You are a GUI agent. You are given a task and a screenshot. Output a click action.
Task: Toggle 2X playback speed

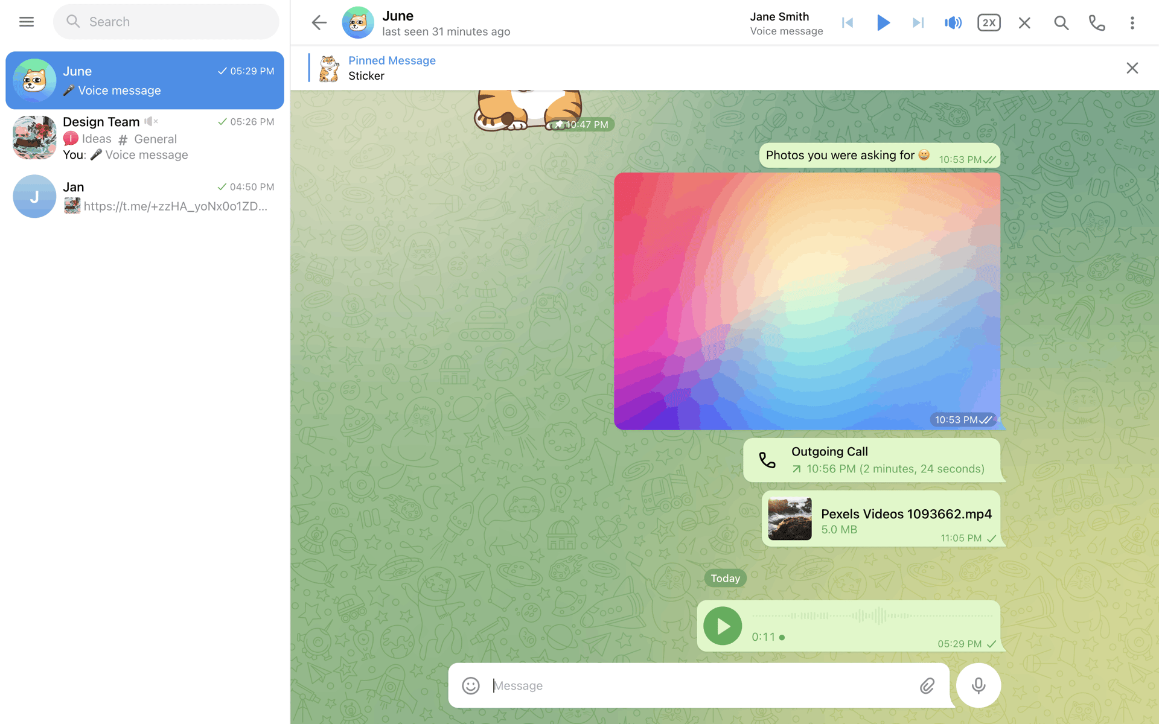click(989, 23)
